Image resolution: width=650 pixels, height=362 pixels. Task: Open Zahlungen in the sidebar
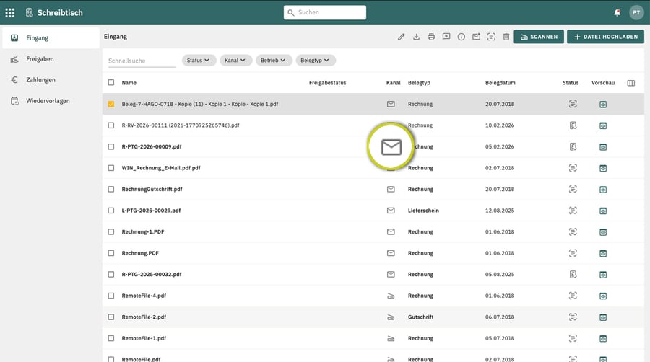point(51,80)
